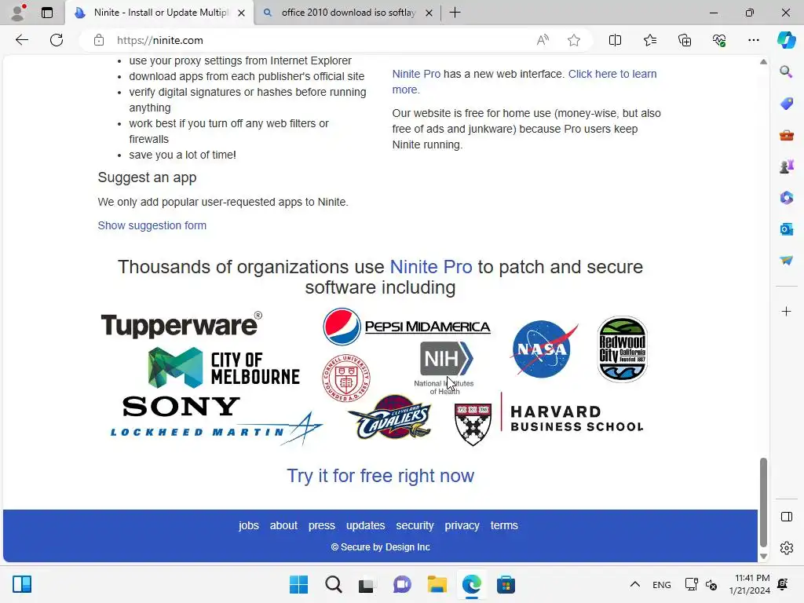Viewport: 804px width, 603px height.
Task: Go back to the previous page
Action: pos(21,40)
